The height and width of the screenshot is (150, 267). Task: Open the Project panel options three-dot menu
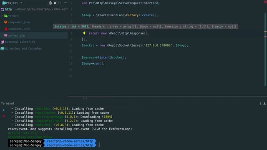pyautogui.click(x=61, y=3)
